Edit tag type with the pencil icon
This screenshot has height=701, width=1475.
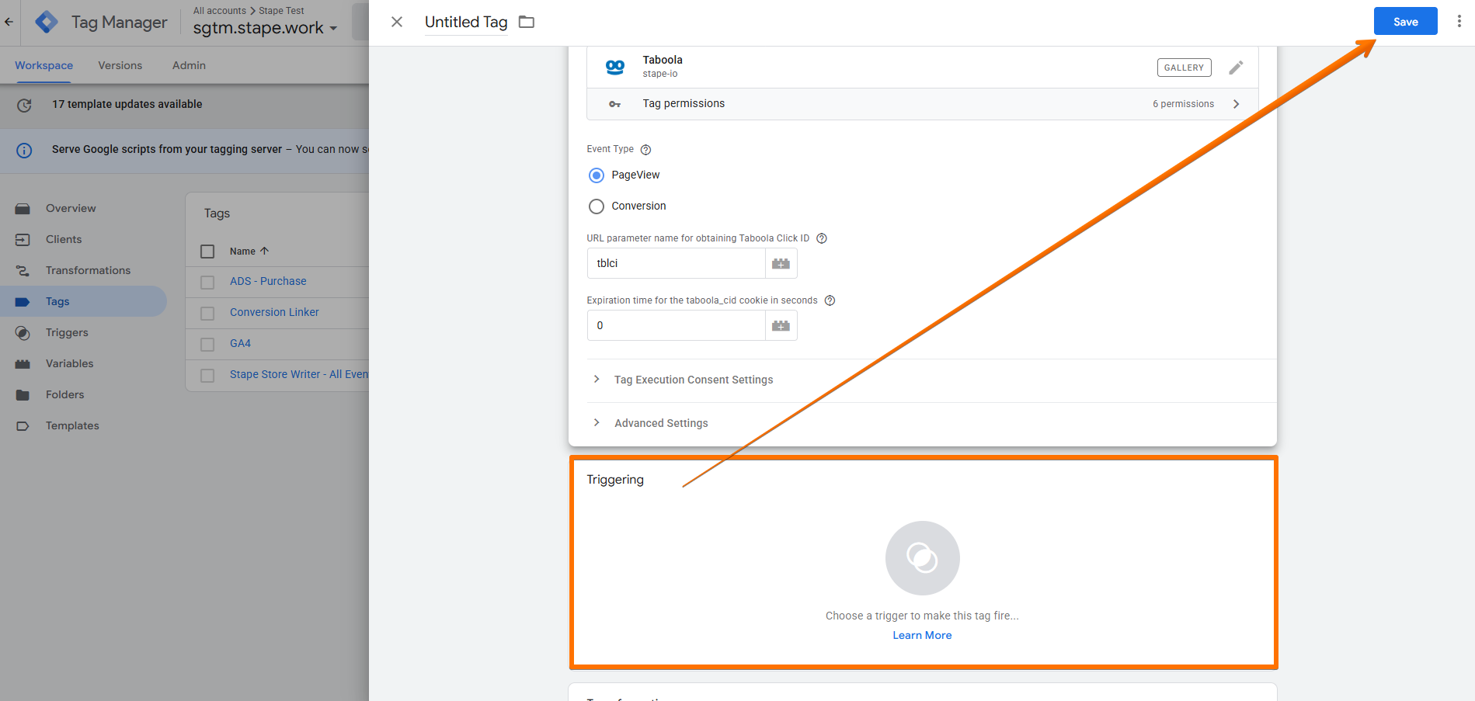[x=1236, y=68]
